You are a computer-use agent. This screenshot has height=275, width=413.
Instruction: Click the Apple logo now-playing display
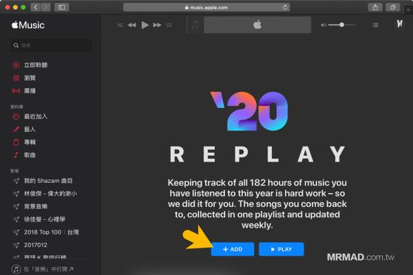257,25
